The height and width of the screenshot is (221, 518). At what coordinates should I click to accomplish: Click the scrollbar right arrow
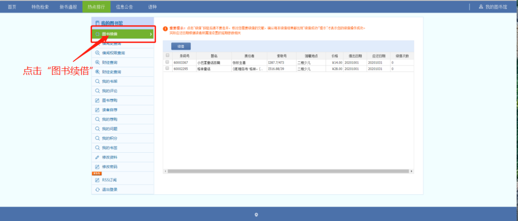tap(412, 172)
